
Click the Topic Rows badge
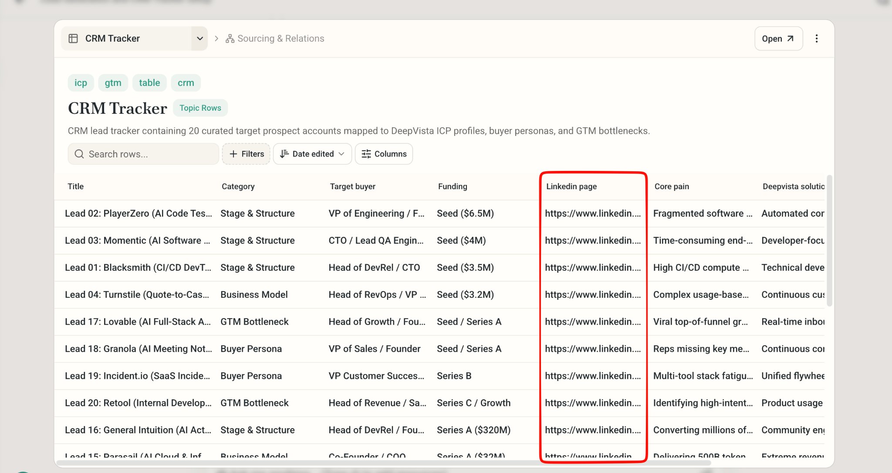pyautogui.click(x=200, y=108)
